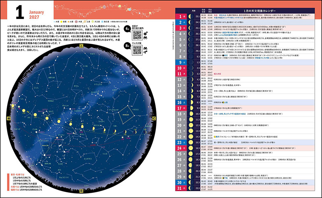Click the blue 下弦 text in row 29
322x198 pixels.
[226, 178]
